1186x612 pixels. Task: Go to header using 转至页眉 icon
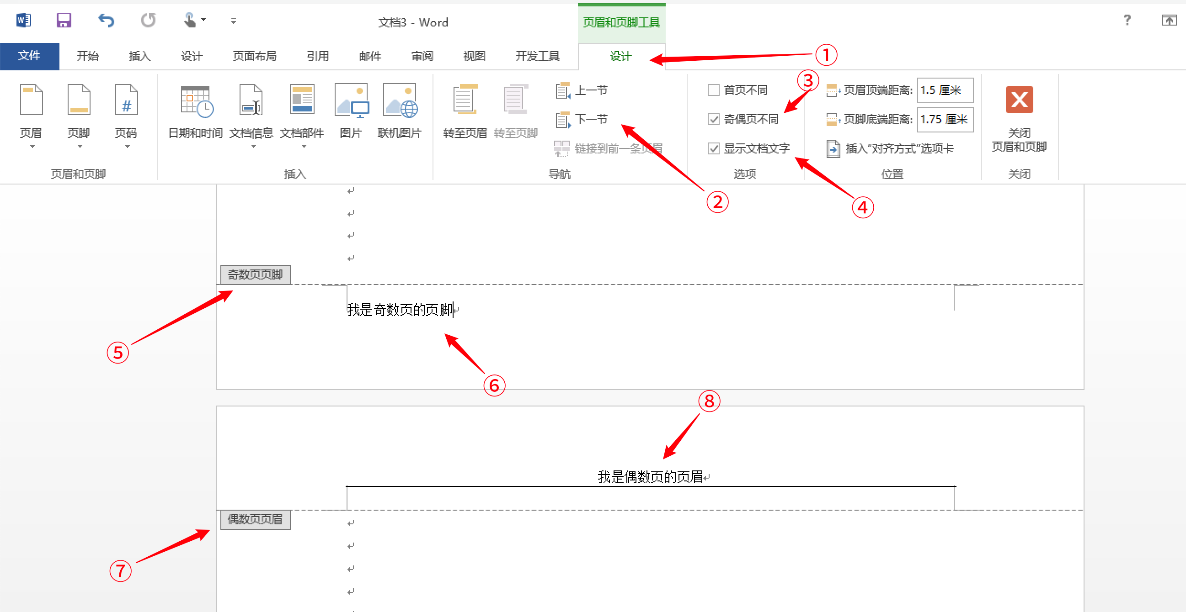point(464,111)
